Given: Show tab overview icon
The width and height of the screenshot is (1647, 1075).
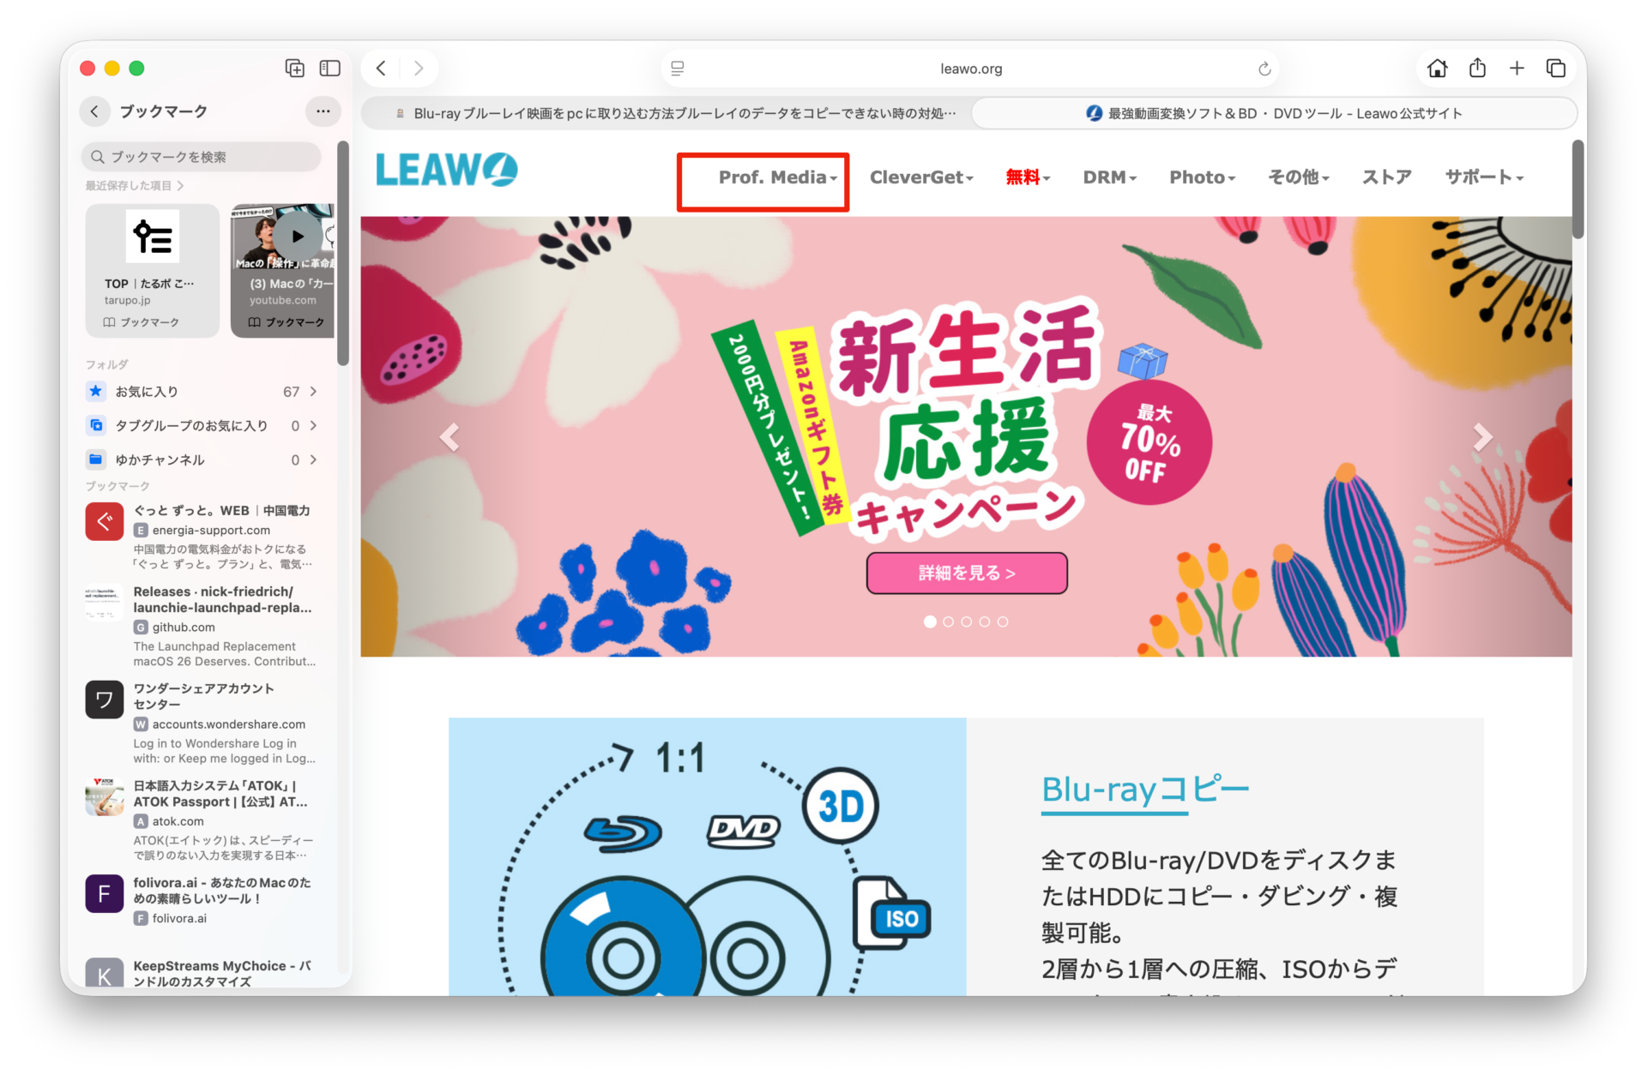Looking at the screenshot, I should [1556, 69].
